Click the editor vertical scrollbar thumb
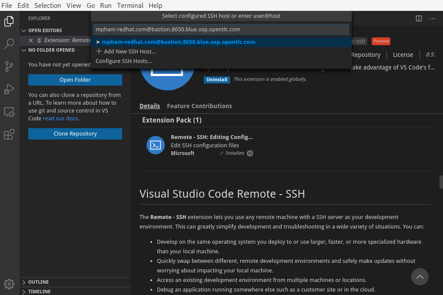 pos(441,182)
